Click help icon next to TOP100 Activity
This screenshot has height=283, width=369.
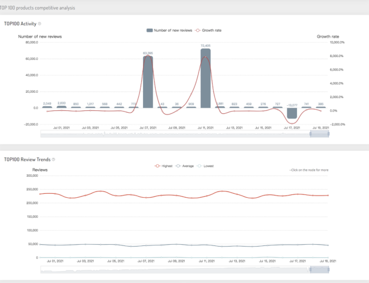(39, 23)
